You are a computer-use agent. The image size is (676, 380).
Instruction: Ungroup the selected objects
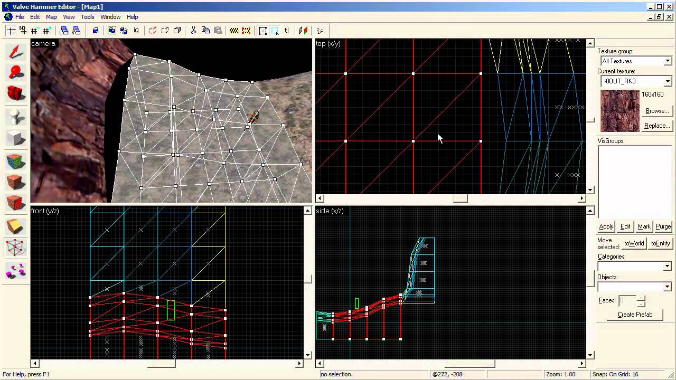(x=124, y=31)
